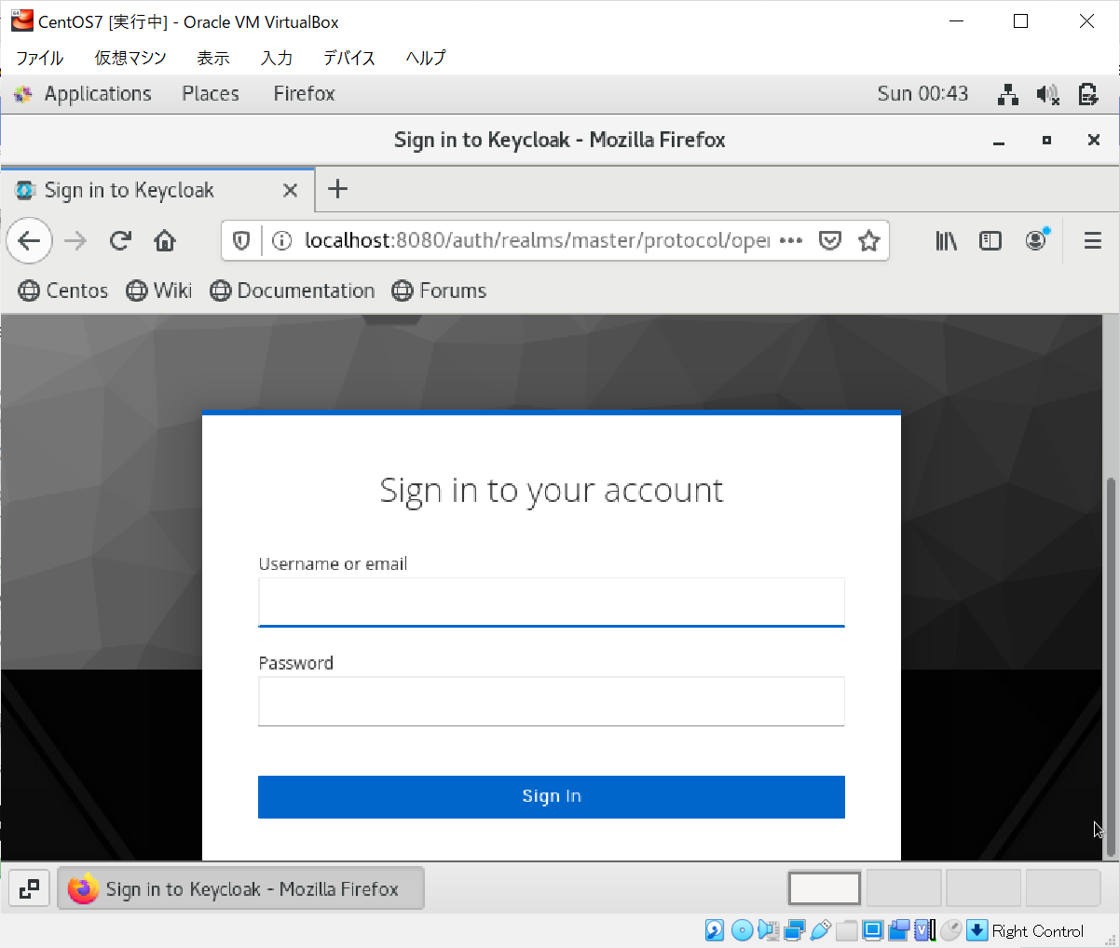Click VirtualBox shared folders status icon

(x=847, y=930)
